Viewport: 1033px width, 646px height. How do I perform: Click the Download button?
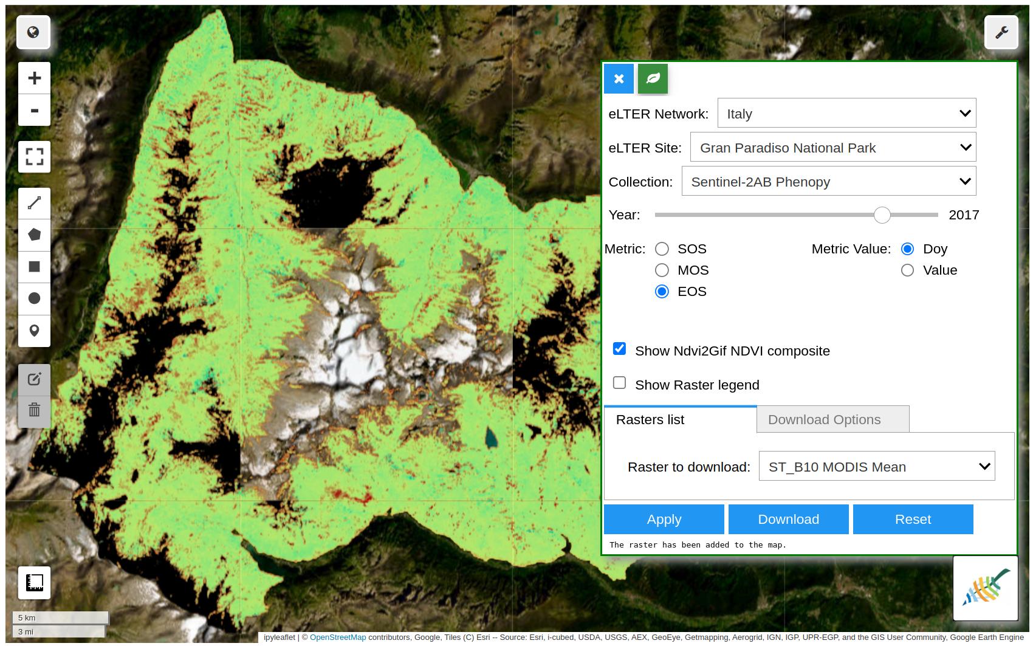tap(788, 519)
